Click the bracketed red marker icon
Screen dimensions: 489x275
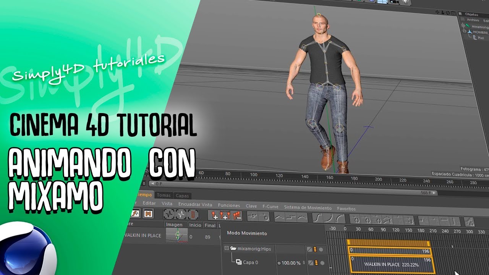193,214
